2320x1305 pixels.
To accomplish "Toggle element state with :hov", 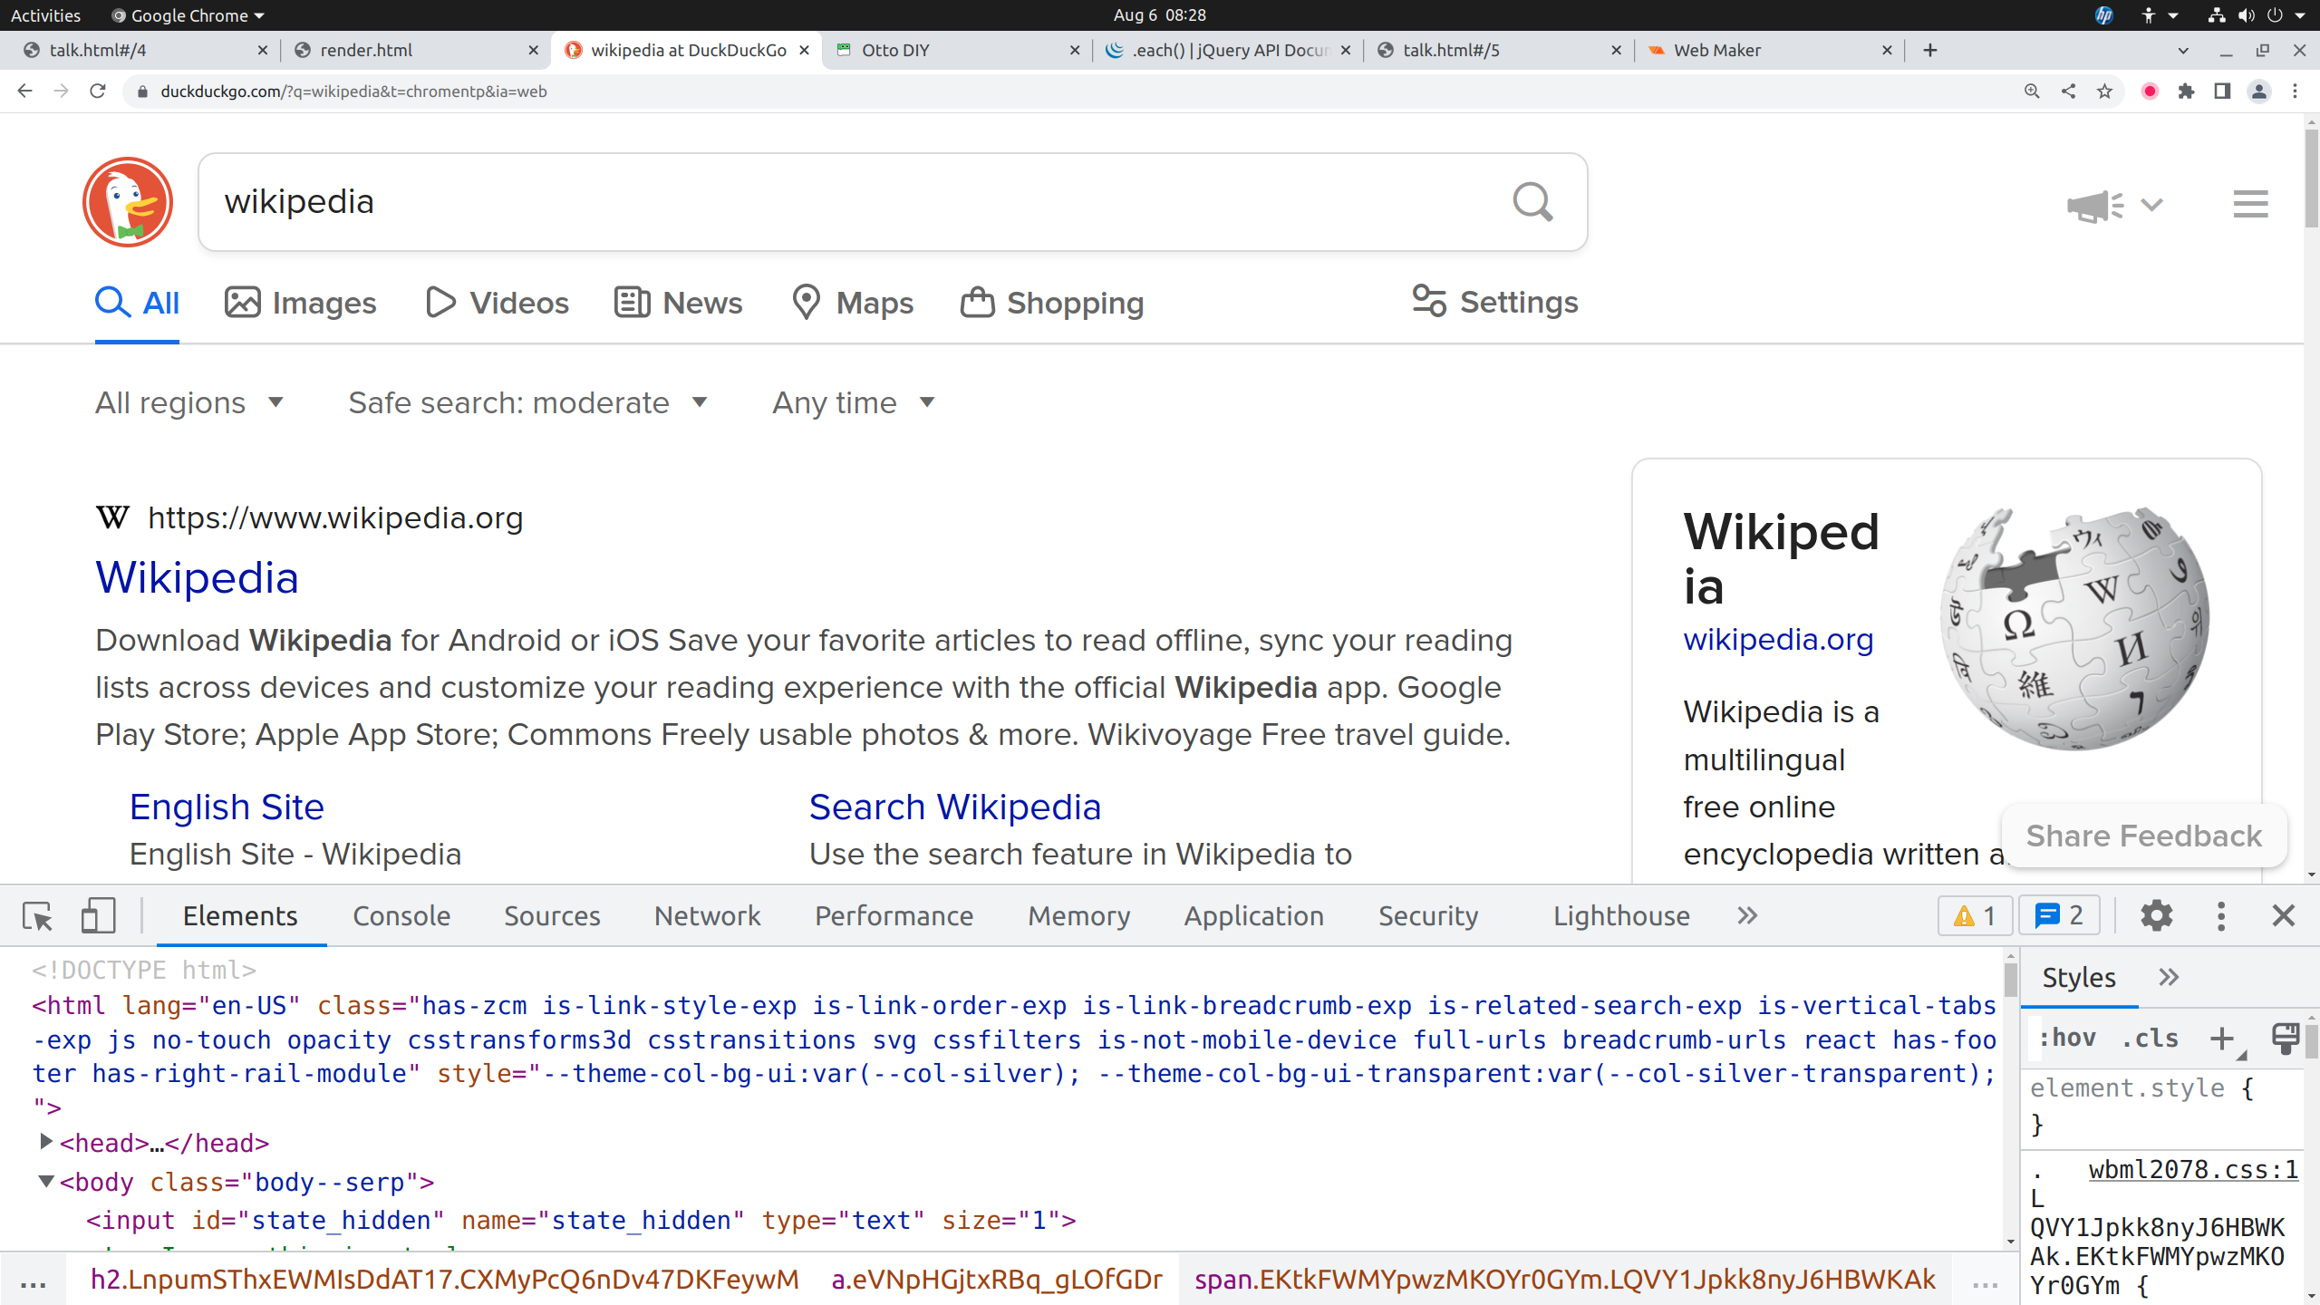I will (2067, 1038).
